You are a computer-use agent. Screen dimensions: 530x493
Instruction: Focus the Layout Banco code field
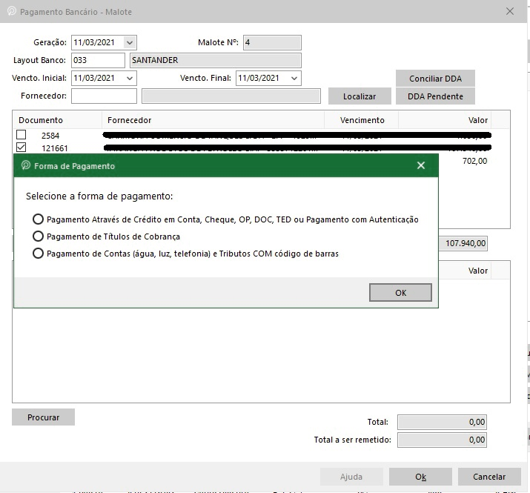coord(98,60)
